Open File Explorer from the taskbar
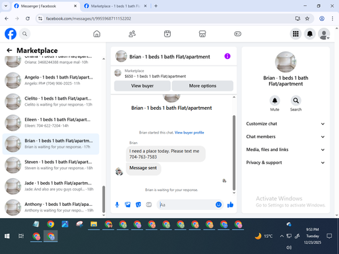339x254 pixels. 94,224
